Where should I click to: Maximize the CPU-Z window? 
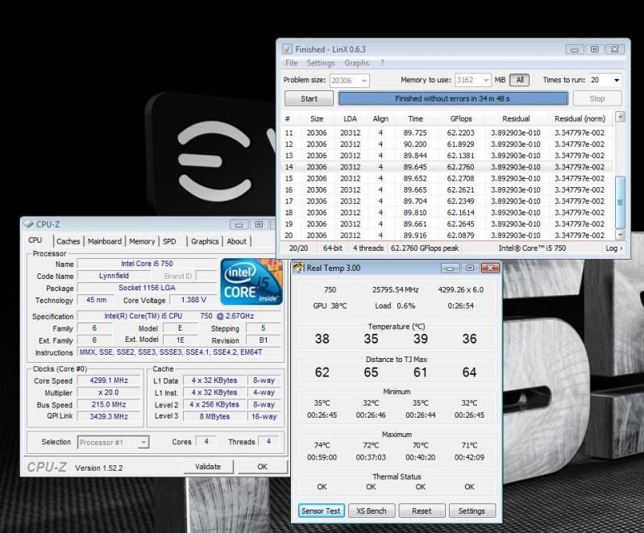tap(259, 224)
